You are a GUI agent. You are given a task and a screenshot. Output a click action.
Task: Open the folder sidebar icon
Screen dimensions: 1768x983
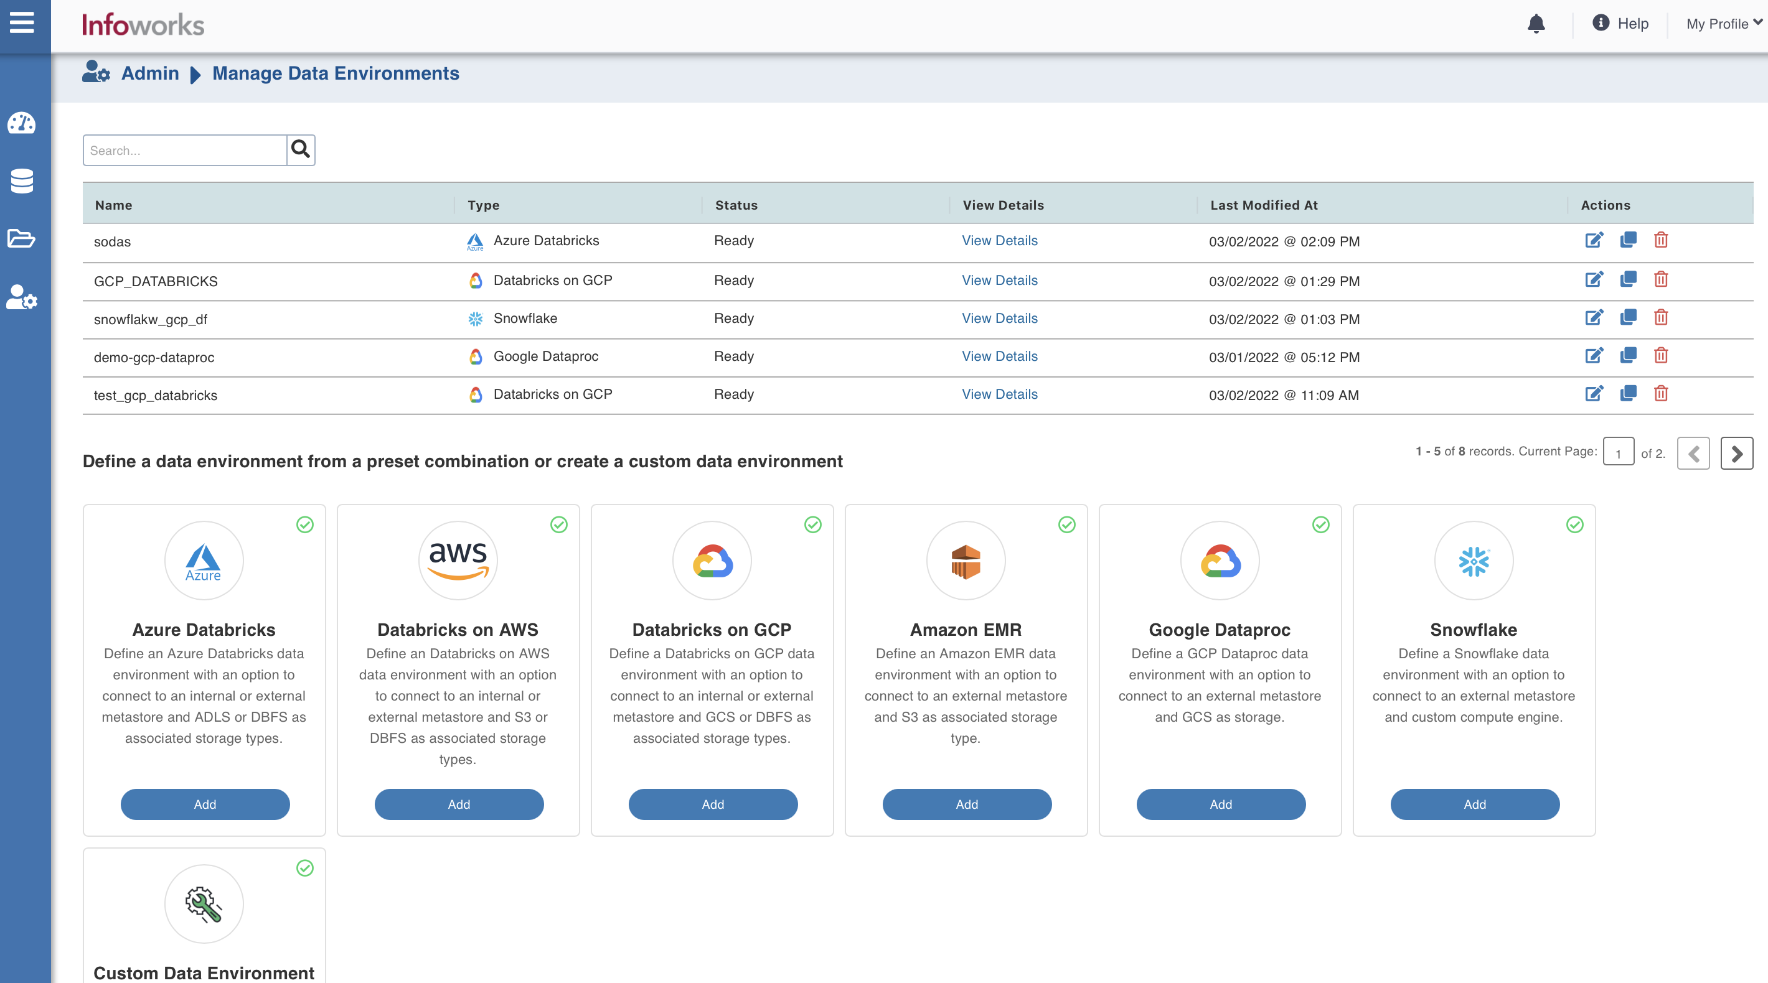pos(22,238)
